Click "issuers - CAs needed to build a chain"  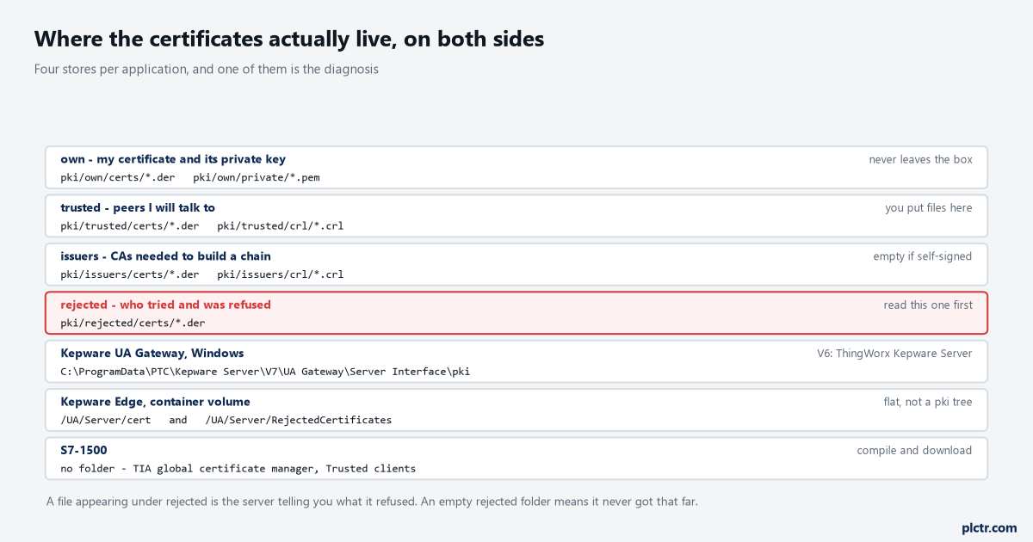[165, 256]
